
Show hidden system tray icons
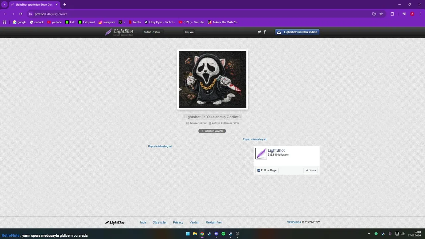[369, 234]
